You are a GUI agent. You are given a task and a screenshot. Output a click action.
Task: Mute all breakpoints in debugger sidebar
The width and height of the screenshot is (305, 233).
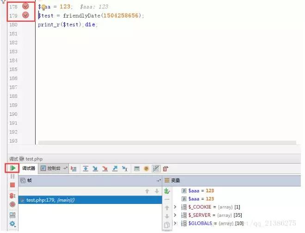(x=12, y=204)
